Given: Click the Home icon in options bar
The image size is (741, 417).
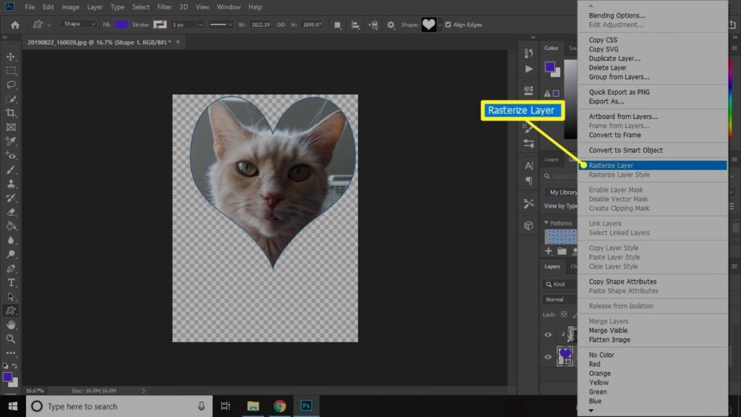Looking at the screenshot, I should [x=14, y=25].
